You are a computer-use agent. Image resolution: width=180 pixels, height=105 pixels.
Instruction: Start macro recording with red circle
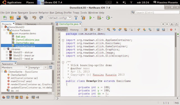click(x=171, y=30)
